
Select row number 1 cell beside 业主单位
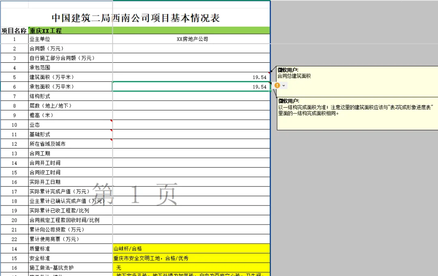point(14,39)
